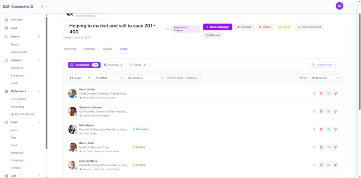The height and width of the screenshot is (178, 361).
Task: Open Feed in the sidebar
Action: (14, 28)
